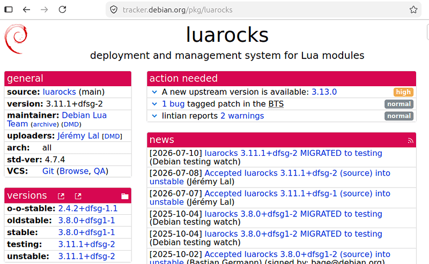The width and height of the screenshot is (429, 264).
Task: Expand the bug tagged patch item
Action: click(154, 104)
